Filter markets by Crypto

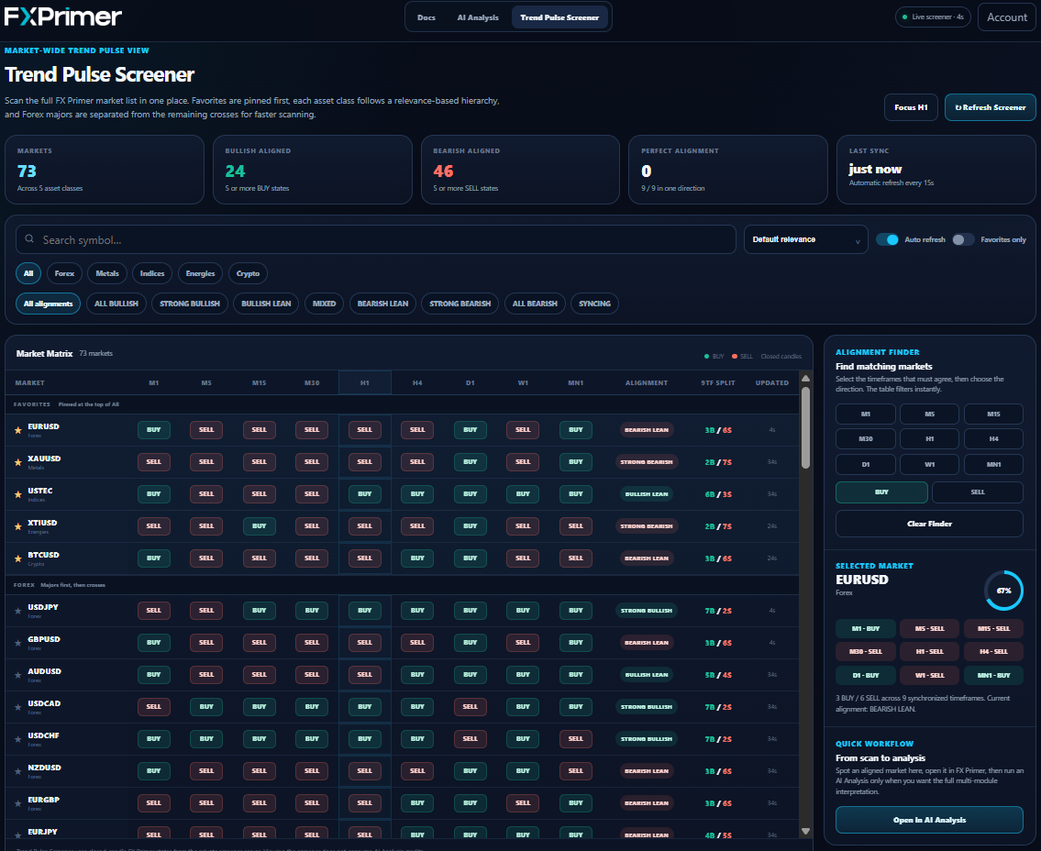pyautogui.click(x=248, y=273)
